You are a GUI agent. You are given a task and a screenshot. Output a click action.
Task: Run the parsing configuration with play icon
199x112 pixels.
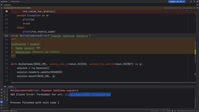click(x=178, y=2)
